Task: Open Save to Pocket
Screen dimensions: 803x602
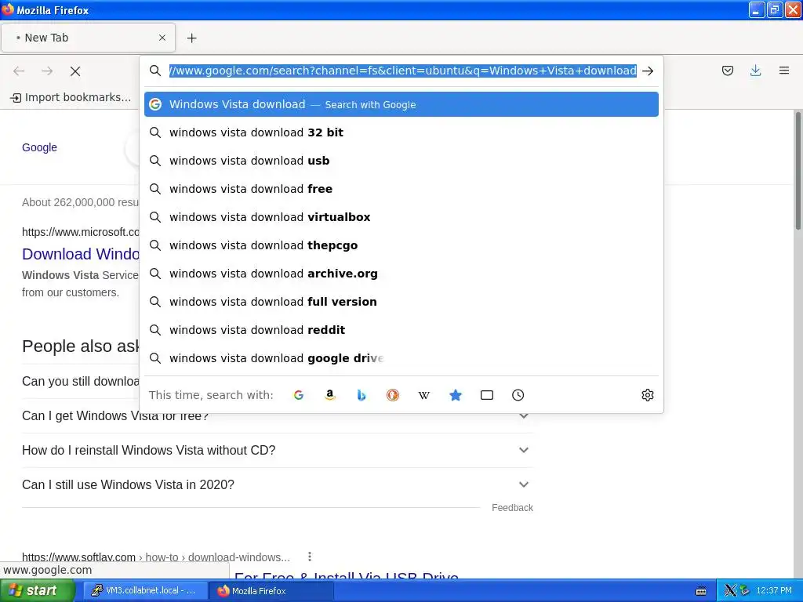Action: (727, 71)
